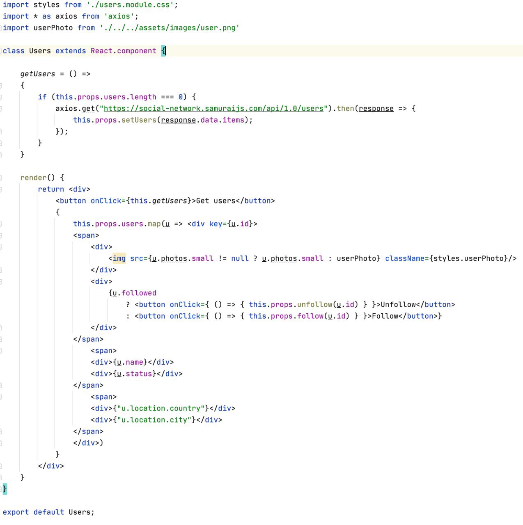Click the getUsers arrow function declaration name
The image size is (523, 525).
(x=38, y=74)
